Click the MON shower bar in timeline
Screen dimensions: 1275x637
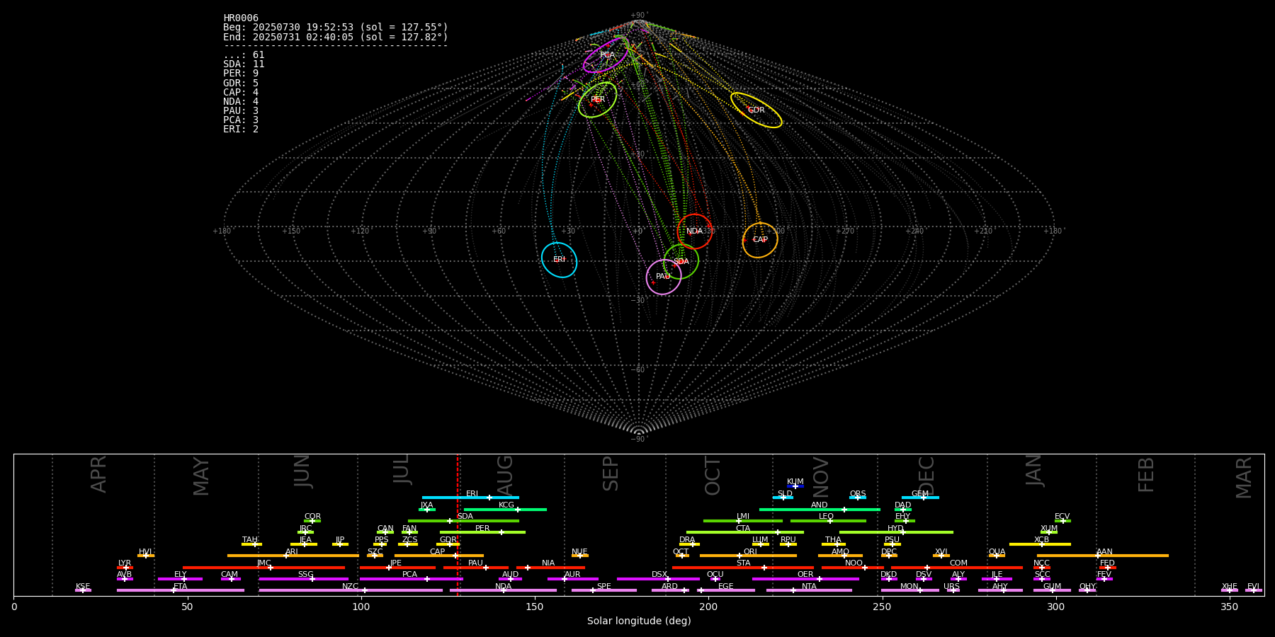coord(909,590)
